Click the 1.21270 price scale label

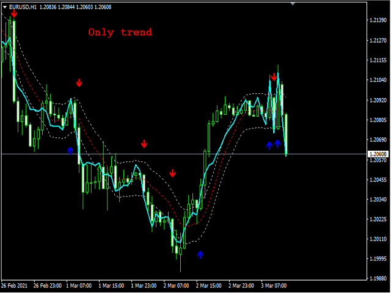(378, 40)
